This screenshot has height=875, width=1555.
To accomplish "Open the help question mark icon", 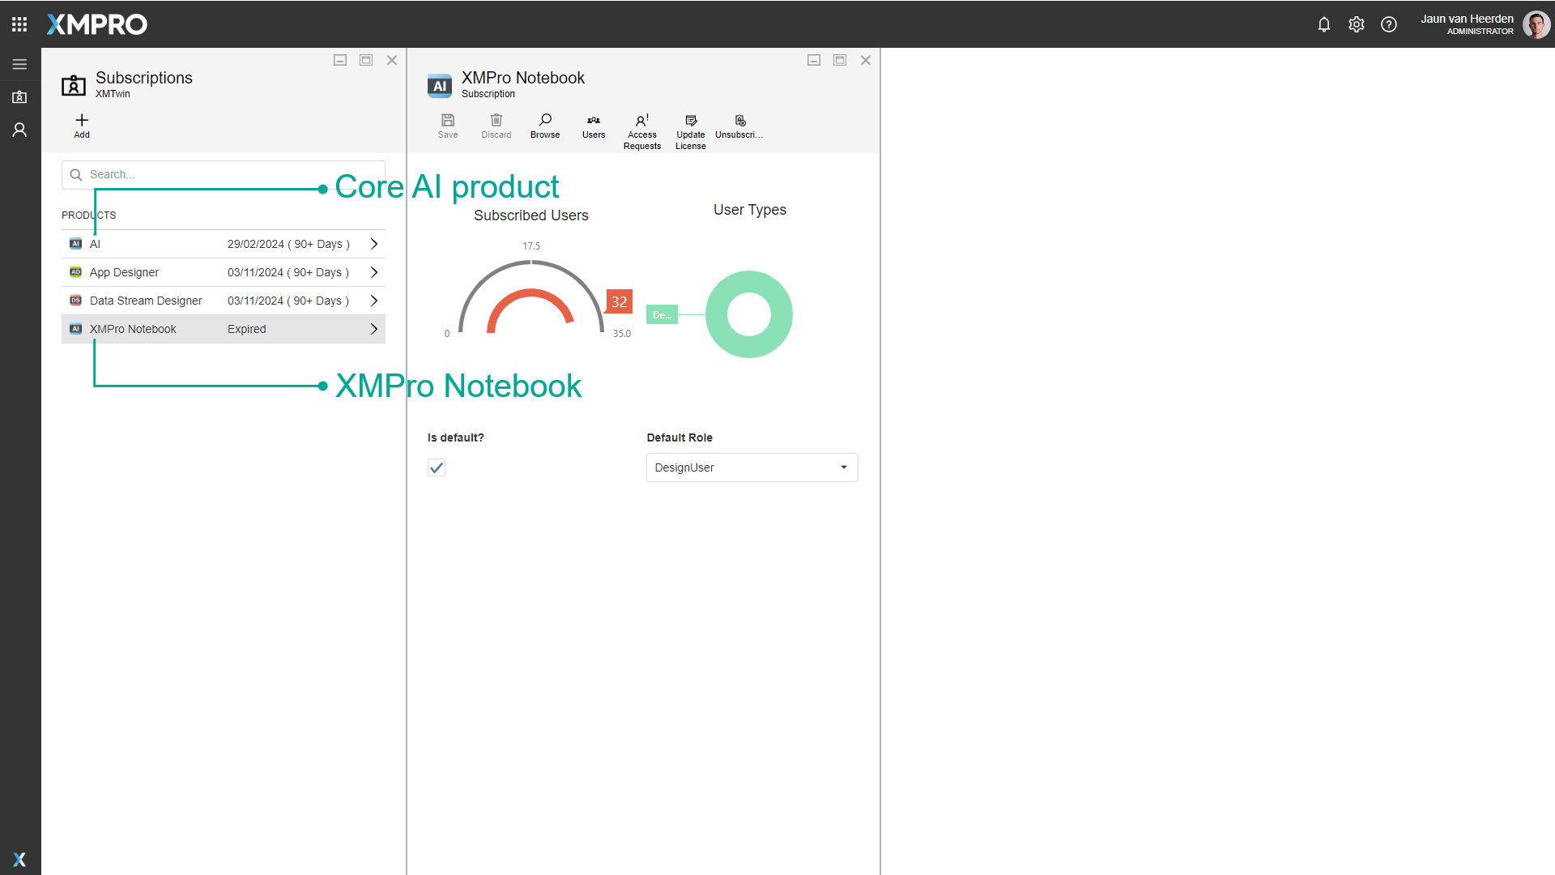I will coord(1389,24).
